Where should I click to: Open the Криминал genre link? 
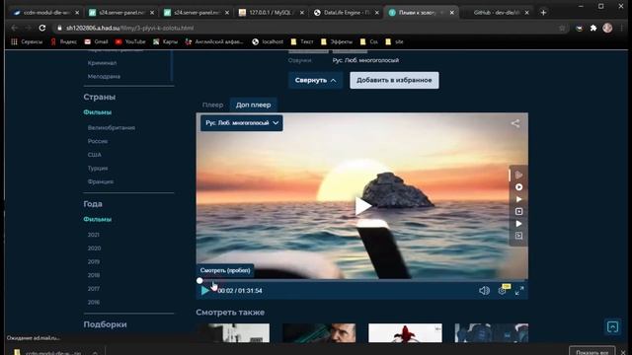(102, 63)
